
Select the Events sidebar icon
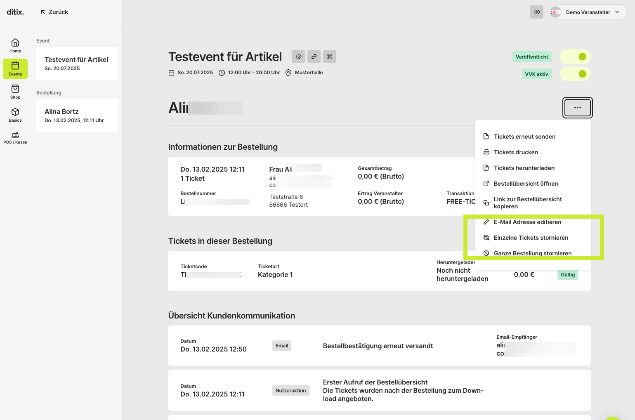(x=15, y=69)
